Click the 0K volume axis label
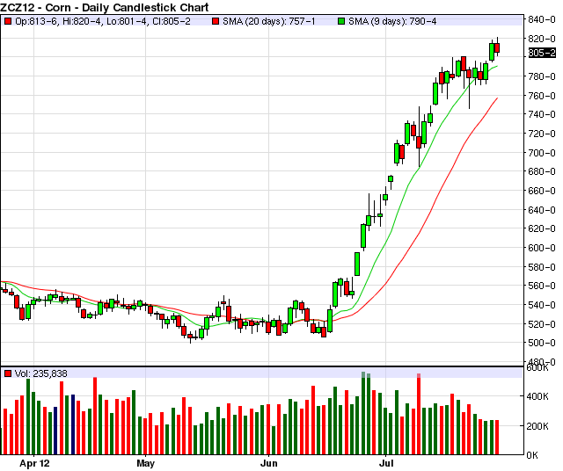This screenshot has width=563, height=471. pyautogui.click(x=532, y=455)
